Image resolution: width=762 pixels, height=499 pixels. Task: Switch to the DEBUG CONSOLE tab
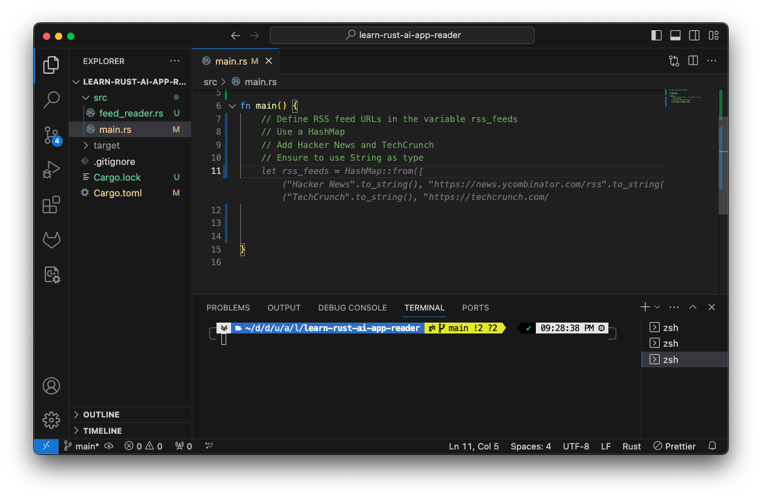(353, 307)
